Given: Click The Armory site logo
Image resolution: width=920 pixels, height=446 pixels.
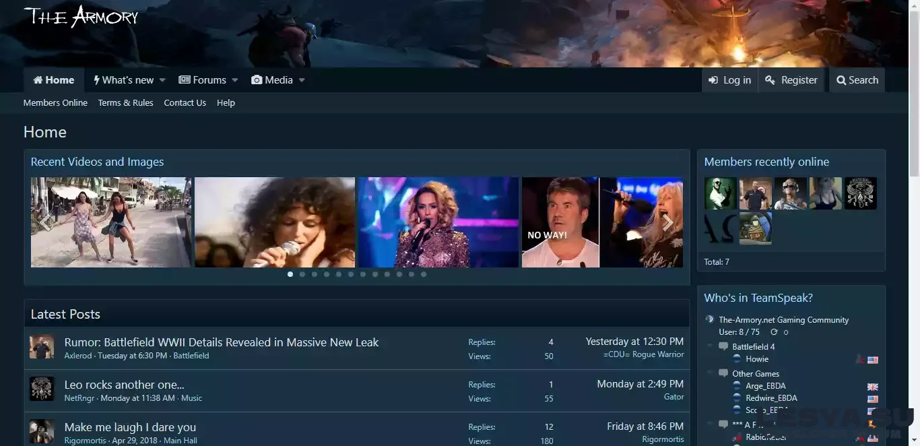Looking at the screenshot, I should click(81, 16).
